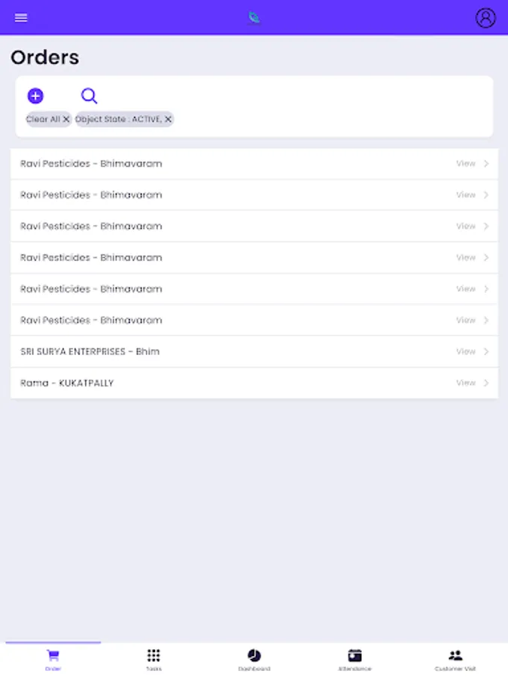Switch to the Tasks tab
This screenshot has height=677, width=508.
(154, 659)
